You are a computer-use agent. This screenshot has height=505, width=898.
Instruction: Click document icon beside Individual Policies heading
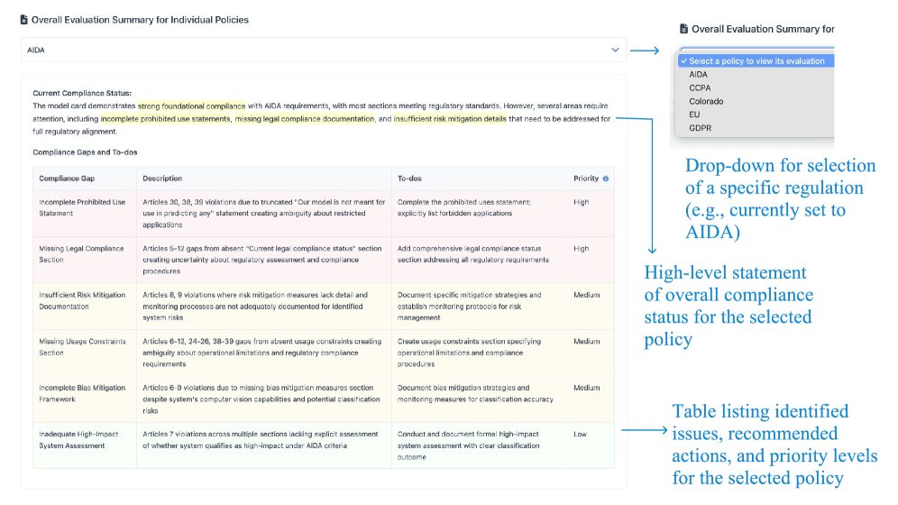click(24, 20)
